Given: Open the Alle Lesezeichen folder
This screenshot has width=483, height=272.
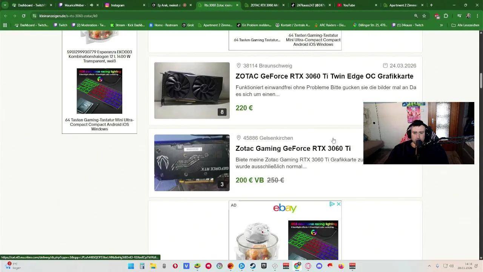Looking at the screenshot, I should coord(465,25).
